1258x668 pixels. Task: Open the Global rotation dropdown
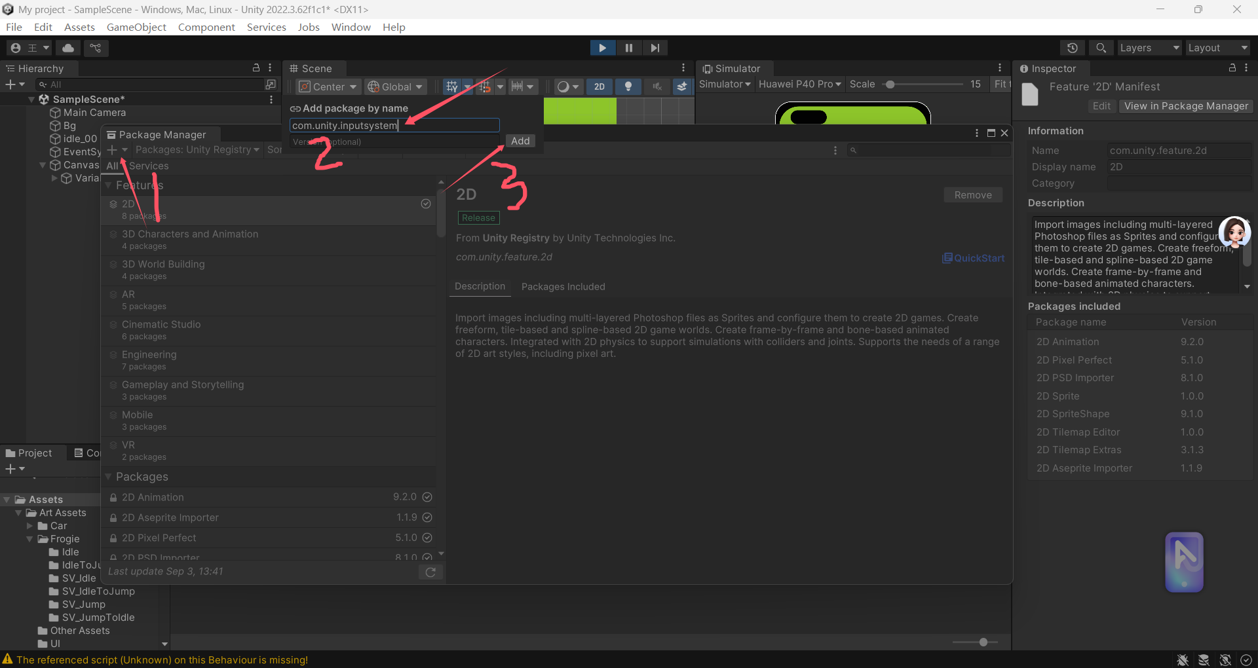[x=396, y=86]
